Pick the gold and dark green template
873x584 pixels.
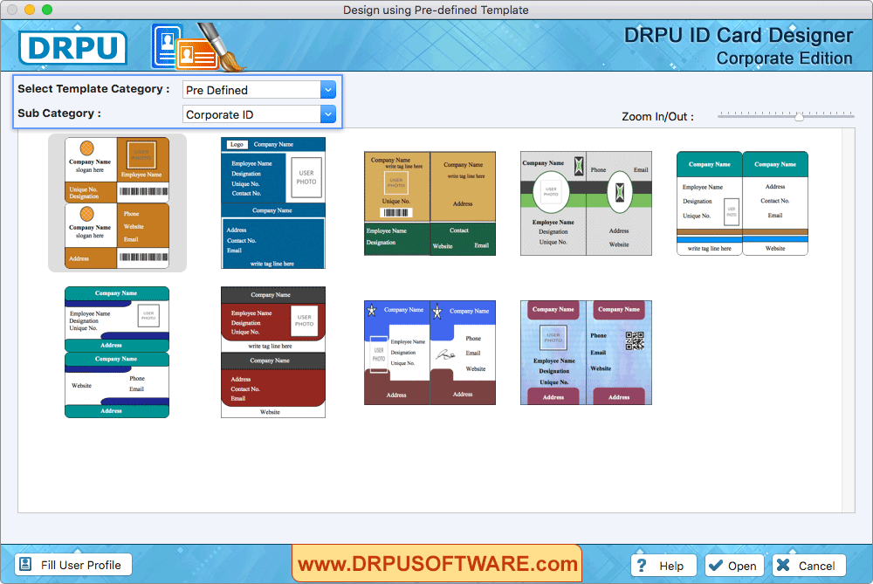pos(430,203)
